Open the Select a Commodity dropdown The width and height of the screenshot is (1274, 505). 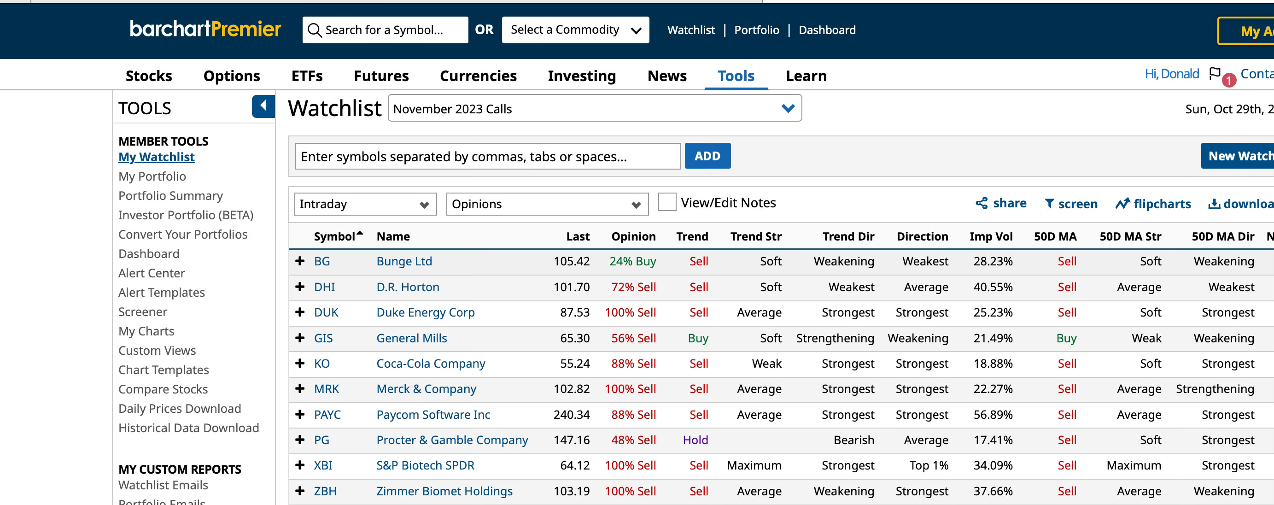[x=575, y=30]
